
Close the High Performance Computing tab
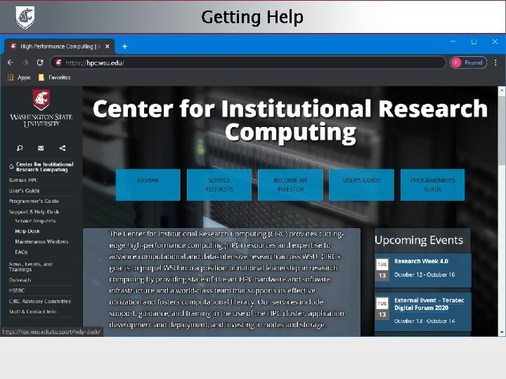pos(107,46)
